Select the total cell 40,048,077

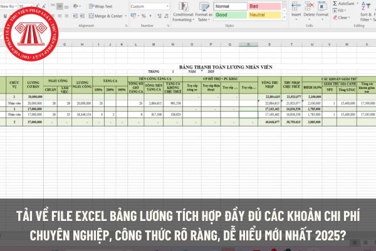tap(269, 122)
